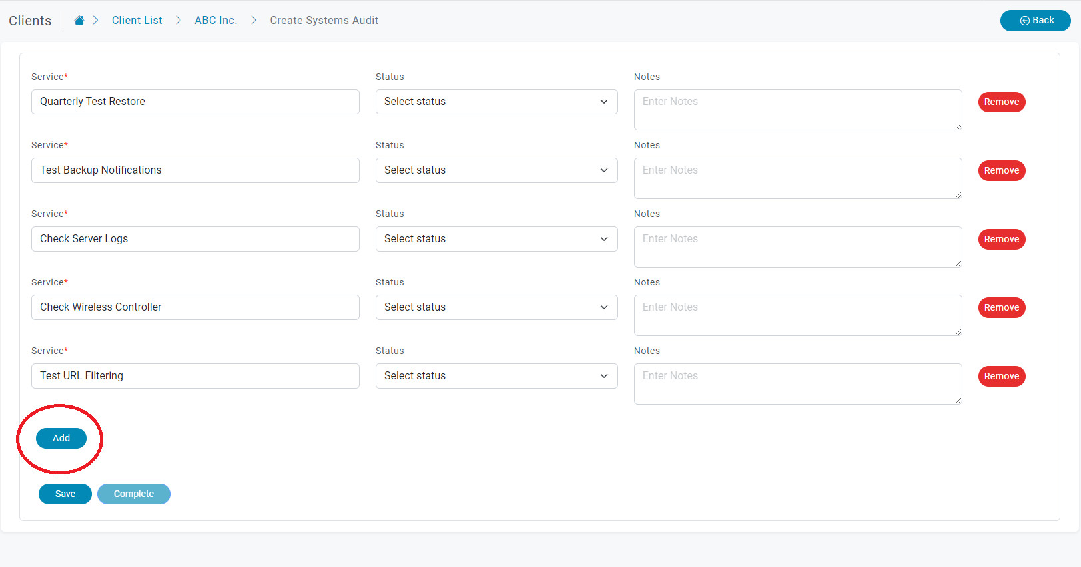Image resolution: width=1081 pixels, height=567 pixels.
Task: Remove the Test URL Filtering row
Action: pos(1001,376)
